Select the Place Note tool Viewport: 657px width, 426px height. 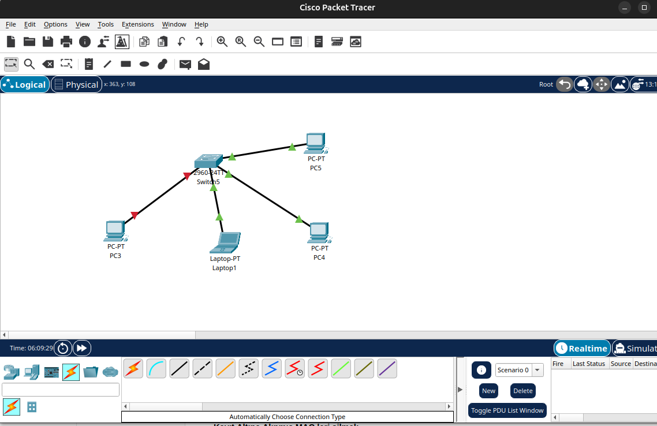click(88, 64)
